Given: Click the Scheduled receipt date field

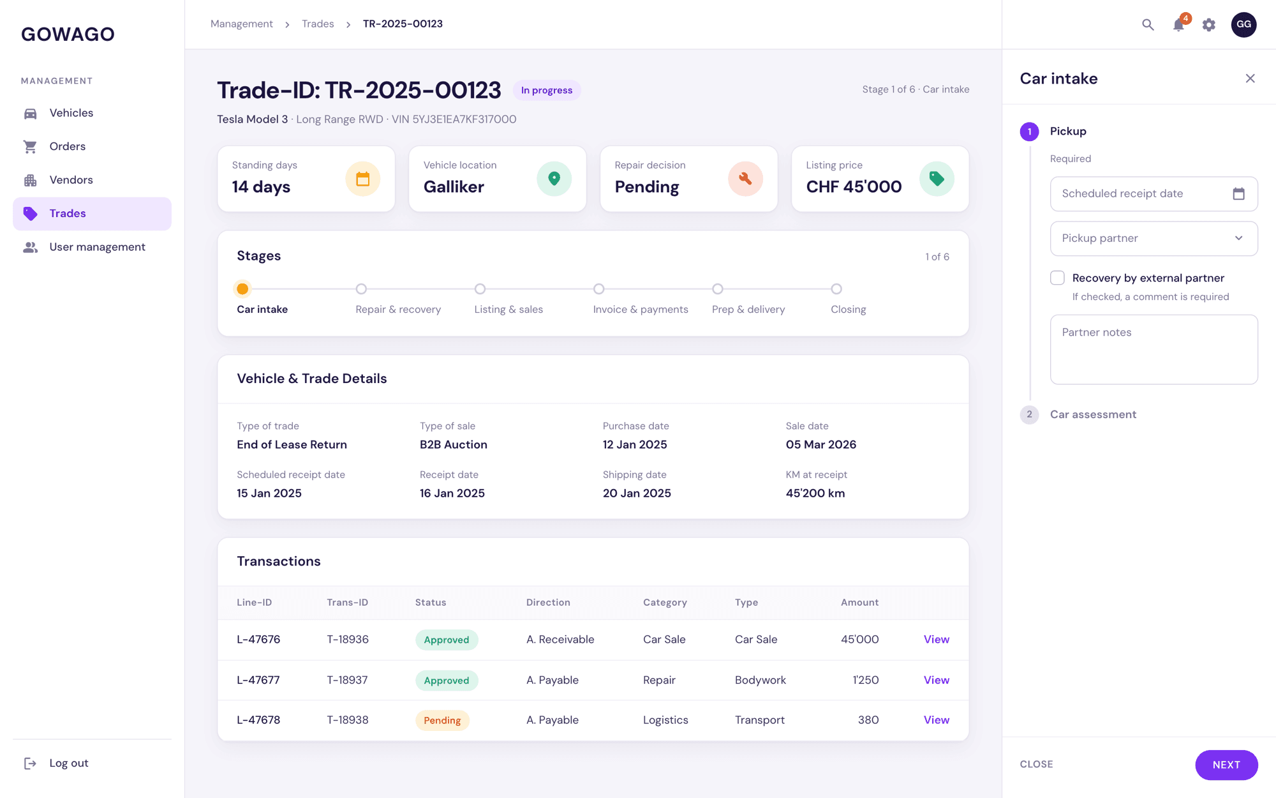Looking at the screenshot, I should tap(1154, 193).
